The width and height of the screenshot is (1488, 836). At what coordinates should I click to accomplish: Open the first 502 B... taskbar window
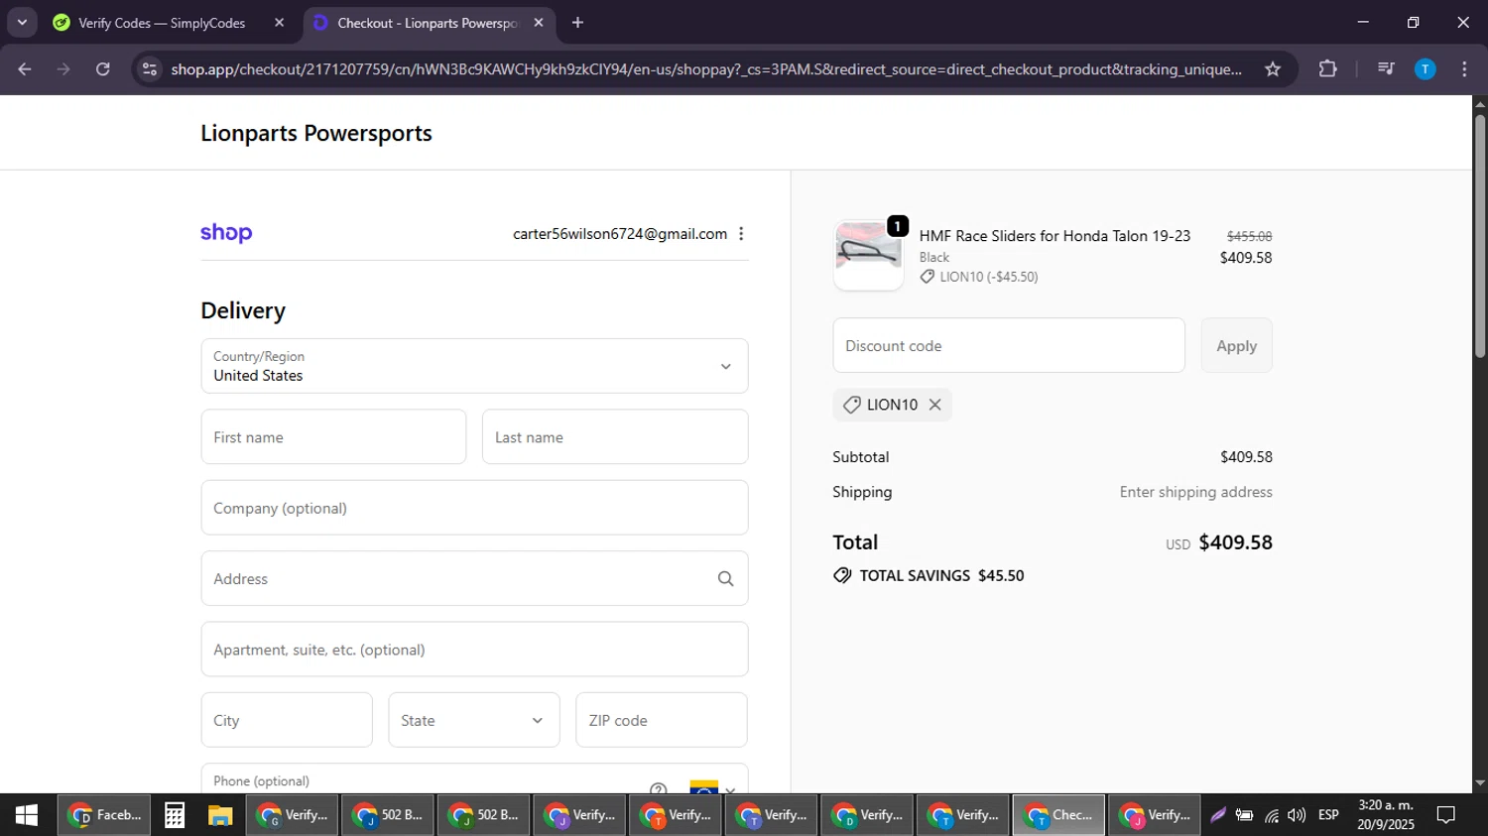click(388, 815)
